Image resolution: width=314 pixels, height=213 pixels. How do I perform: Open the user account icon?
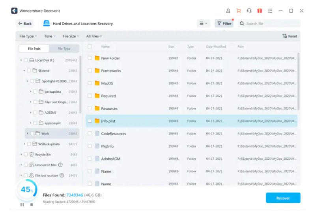coord(228,11)
